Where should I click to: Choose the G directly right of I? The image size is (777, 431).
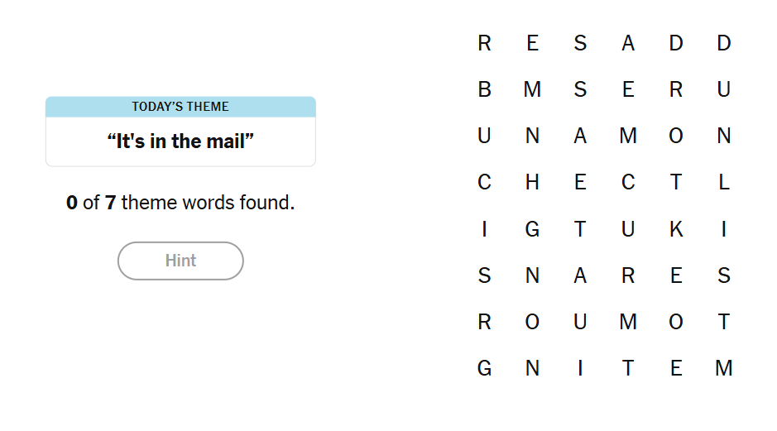532,229
